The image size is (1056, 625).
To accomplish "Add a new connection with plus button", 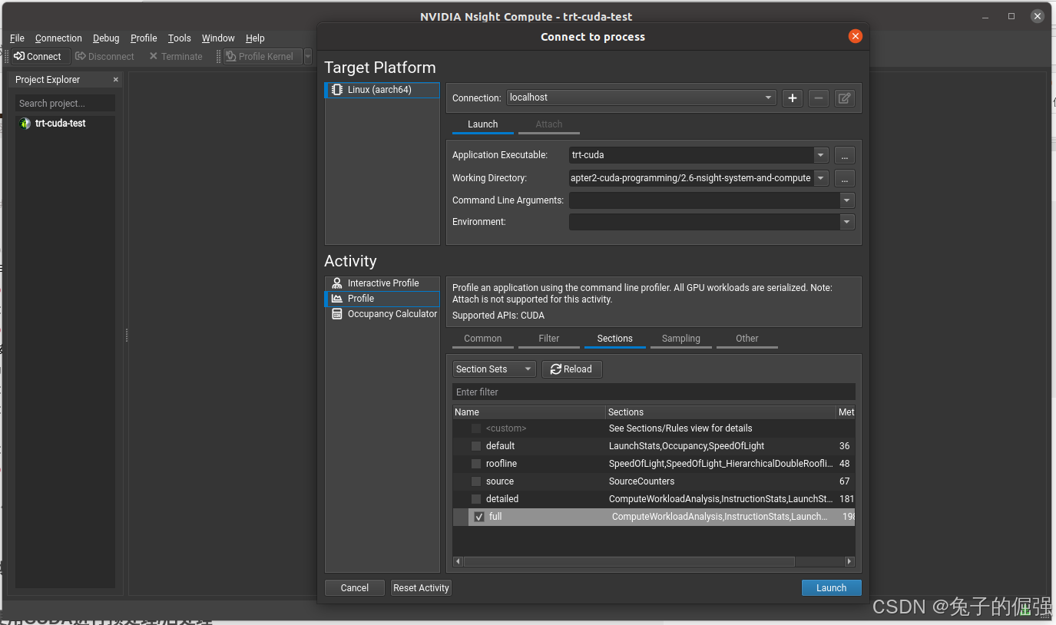I will 793,98.
